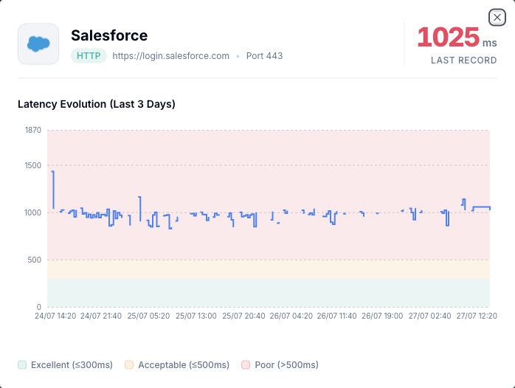Click the 1500 y-axis label
Viewport: 515px width, 388px height.
point(33,165)
